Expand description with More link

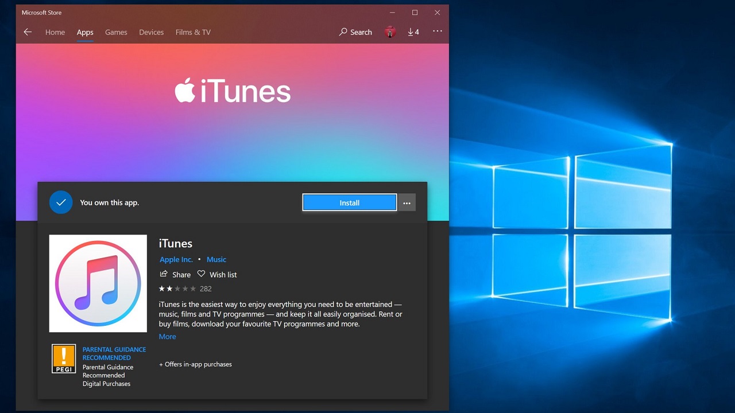(x=168, y=337)
